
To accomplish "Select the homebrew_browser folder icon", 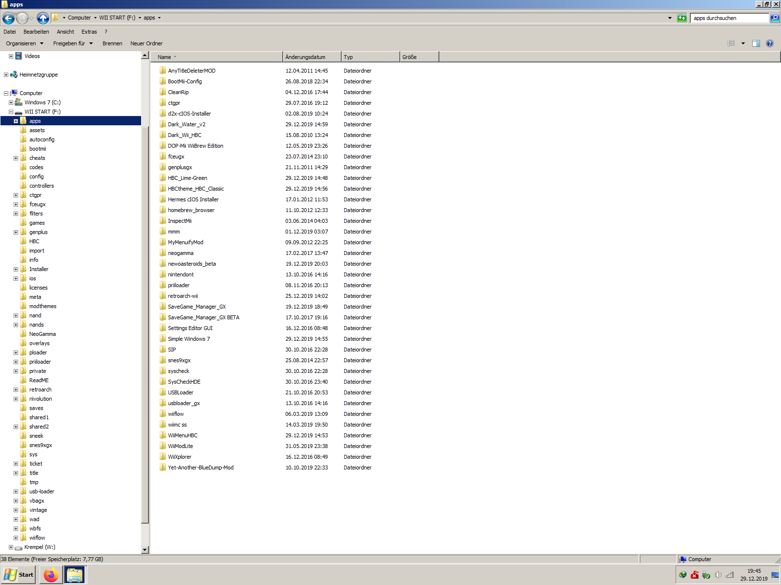I will (x=163, y=210).
